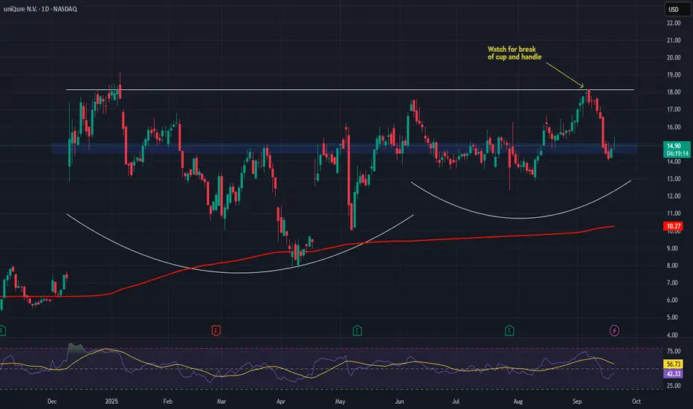The height and width of the screenshot is (409, 693).
Task: Click the purple lightning event marker
Action: [614, 330]
